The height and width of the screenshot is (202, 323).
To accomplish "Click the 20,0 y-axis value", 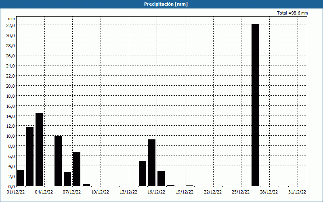I will click(x=10, y=86).
